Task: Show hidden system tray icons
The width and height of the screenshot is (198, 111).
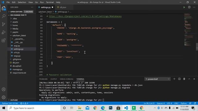Action: 155,108
